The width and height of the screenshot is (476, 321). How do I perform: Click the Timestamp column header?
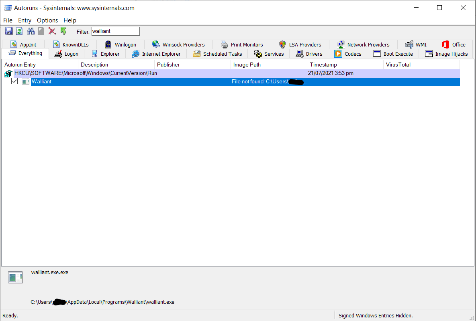point(345,65)
